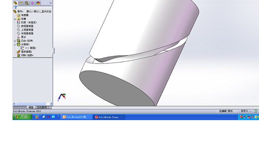Switch to the PropertyManager tab icon

pos(21,3)
